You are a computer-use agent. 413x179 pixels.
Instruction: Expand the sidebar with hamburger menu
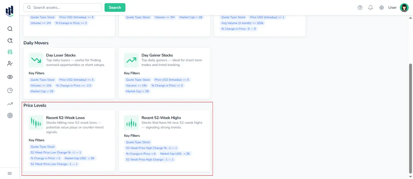click(10, 173)
